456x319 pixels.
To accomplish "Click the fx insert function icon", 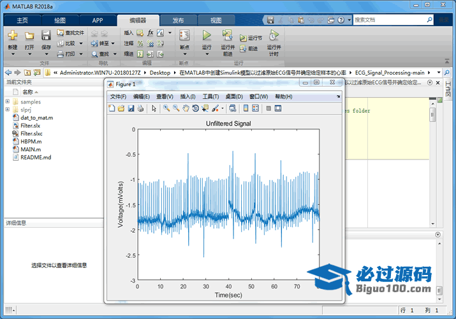I will (150, 33).
